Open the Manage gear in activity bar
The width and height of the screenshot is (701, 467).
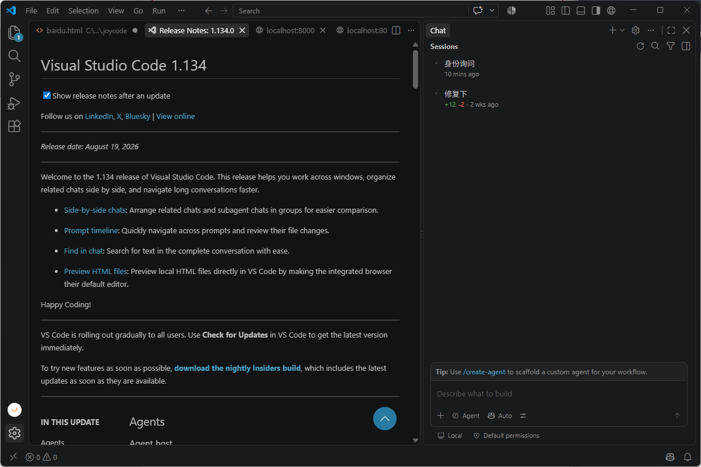[x=15, y=433]
